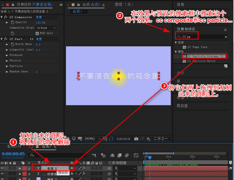Select the 合成1 tab in the viewer flowchart bar
This screenshot has width=234, height=180.
click(x=77, y=11)
